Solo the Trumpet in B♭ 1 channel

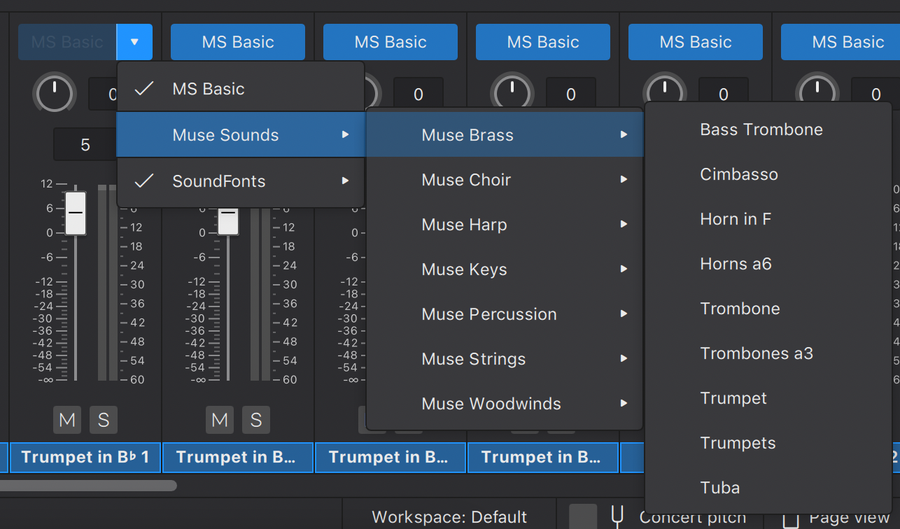[104, 420]
